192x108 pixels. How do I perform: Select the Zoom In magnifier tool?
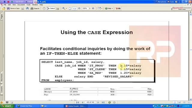(64, 8)
